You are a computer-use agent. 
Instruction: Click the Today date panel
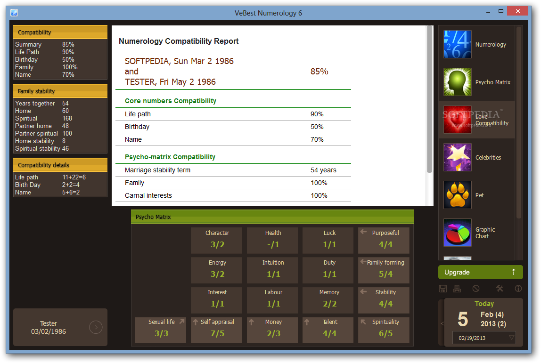tap(484, 322)
